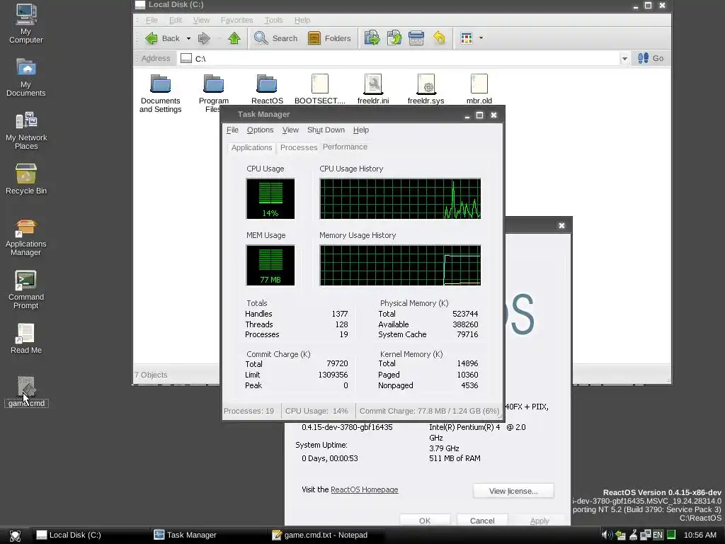
Task: Open the Back history dropdown arrow
Action: coord(188,38)
